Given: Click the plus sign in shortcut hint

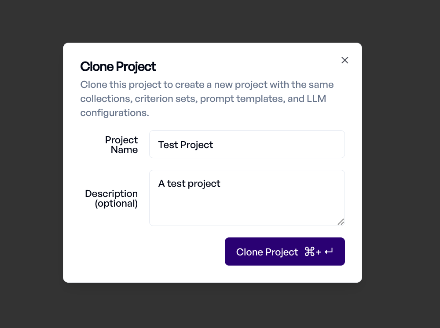Looking at the screenshot, I should pyautogui.click(x=318, y=252).
